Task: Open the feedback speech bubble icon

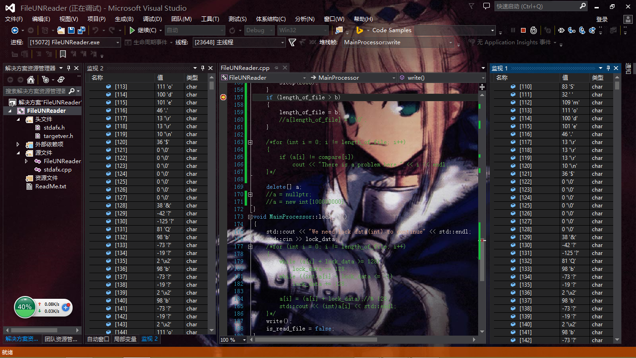Action: point(487,7)
